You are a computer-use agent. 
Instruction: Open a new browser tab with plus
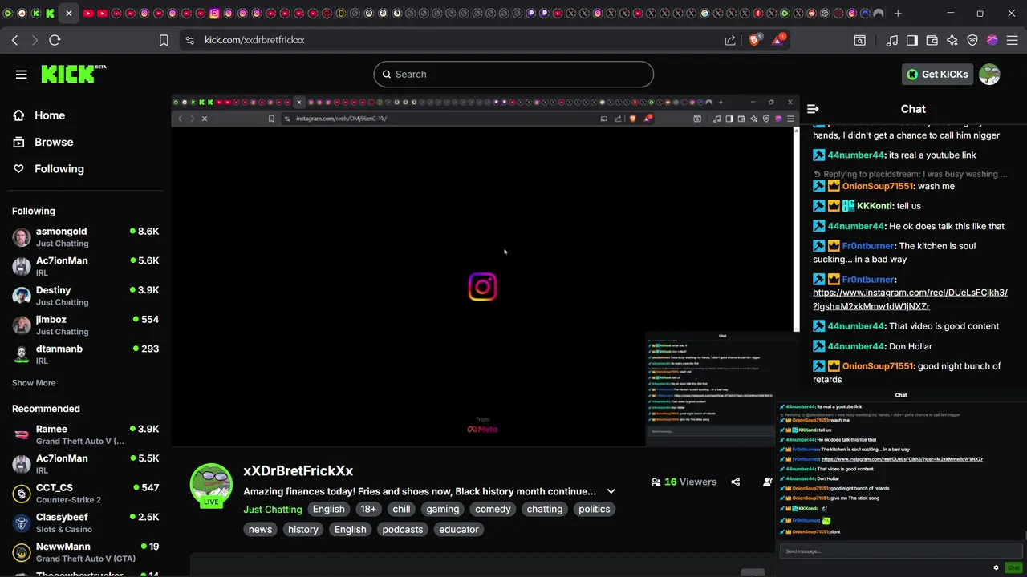898,13
